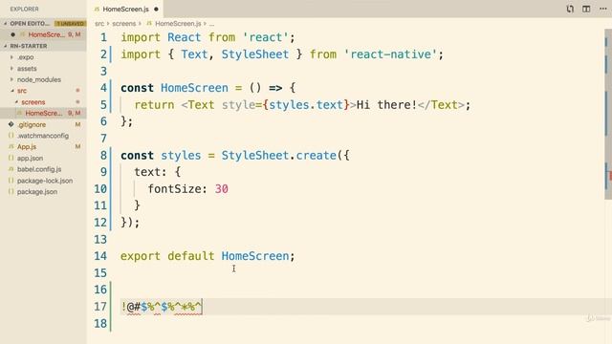Click HomeScreen in export default line
The width and height of the screenshot is (612, 344).
click(255, 256)
